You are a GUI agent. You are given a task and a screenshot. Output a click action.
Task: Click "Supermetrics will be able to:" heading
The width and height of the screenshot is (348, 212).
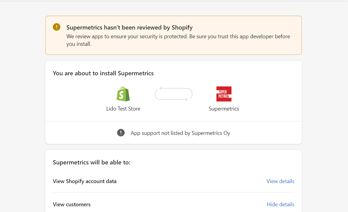91,163
